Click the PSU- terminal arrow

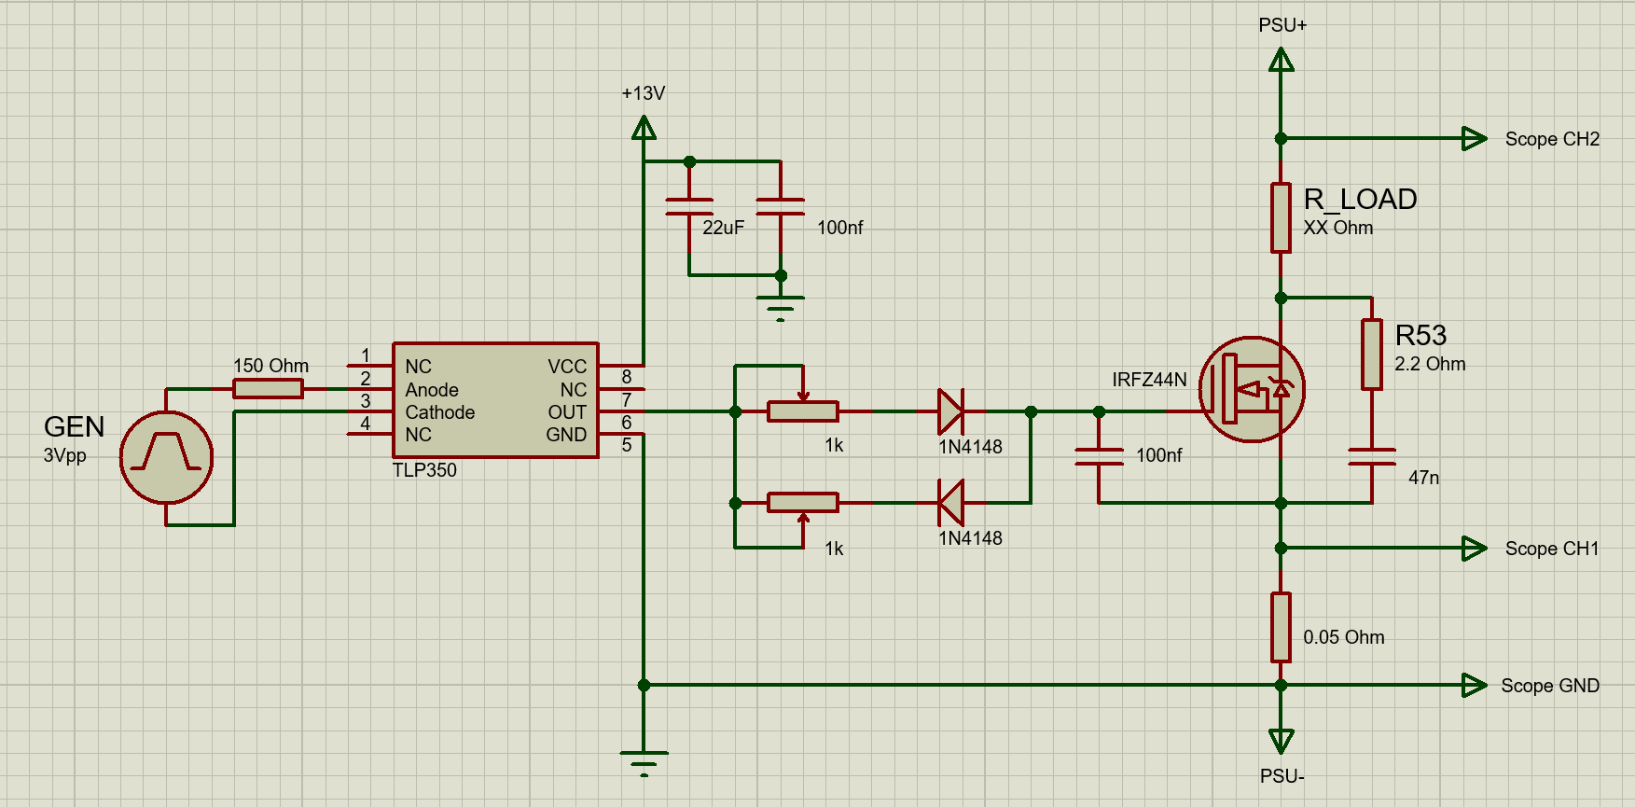[x=1282, y=741]
